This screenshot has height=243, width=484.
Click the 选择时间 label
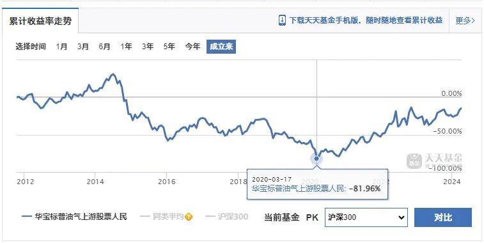pos(31,47)
